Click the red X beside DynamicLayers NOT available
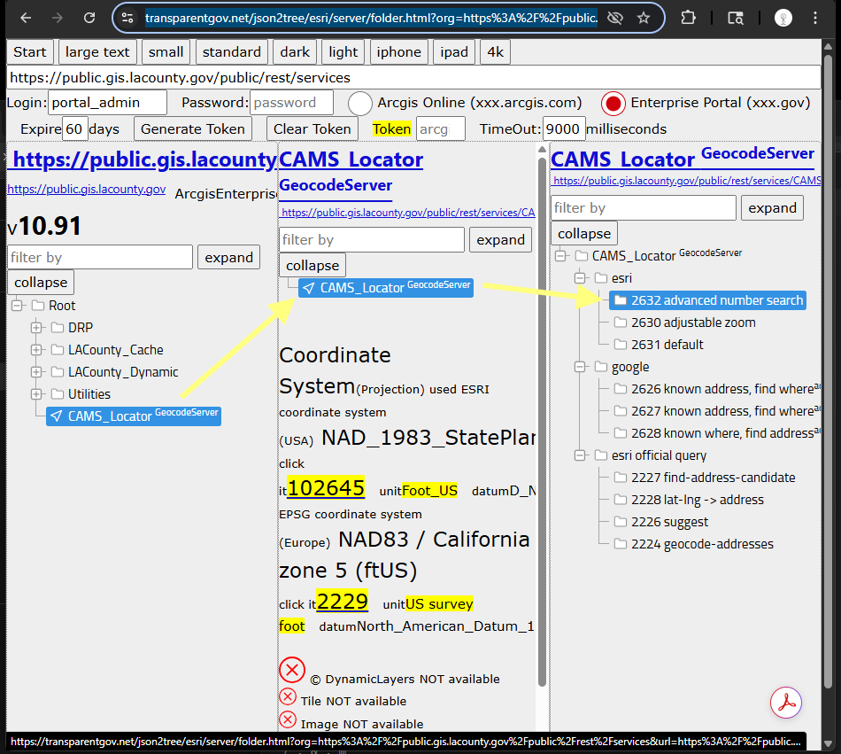The height and width of the screenshot is (754, 841). [292, 670]
